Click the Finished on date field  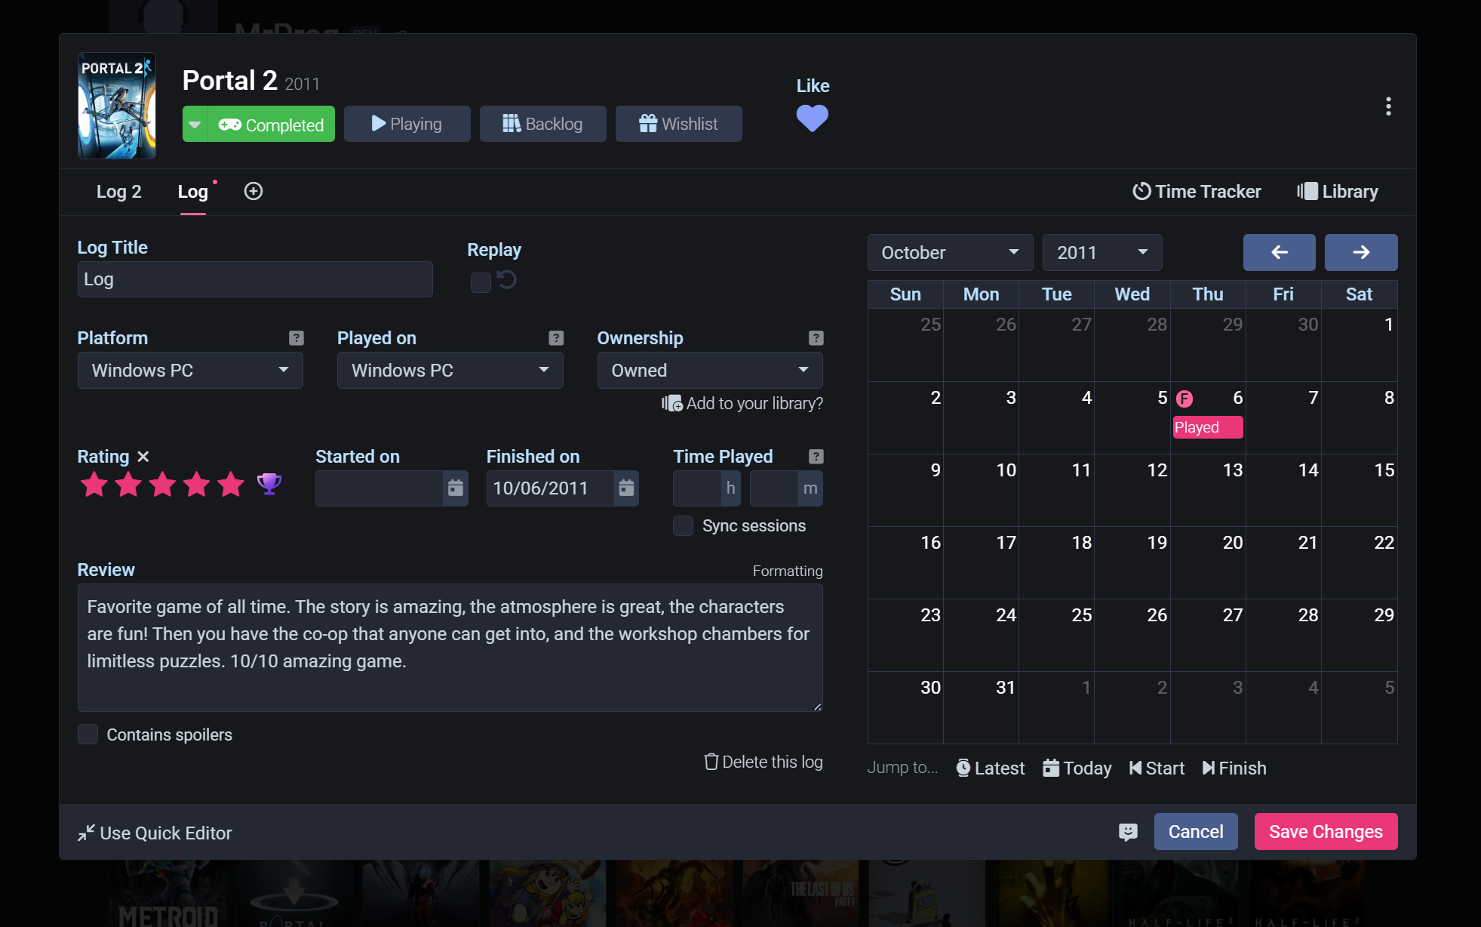[550, 488]
